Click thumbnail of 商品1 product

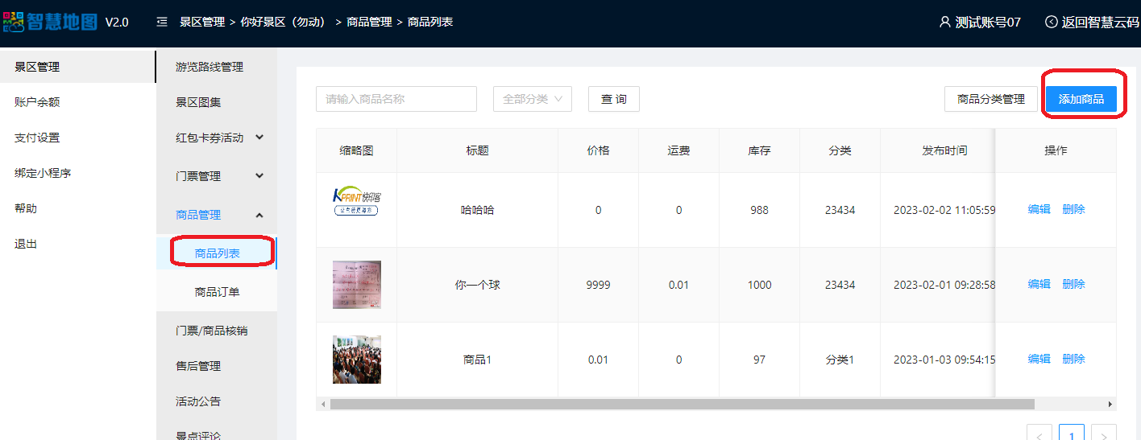tap(356, 360)
